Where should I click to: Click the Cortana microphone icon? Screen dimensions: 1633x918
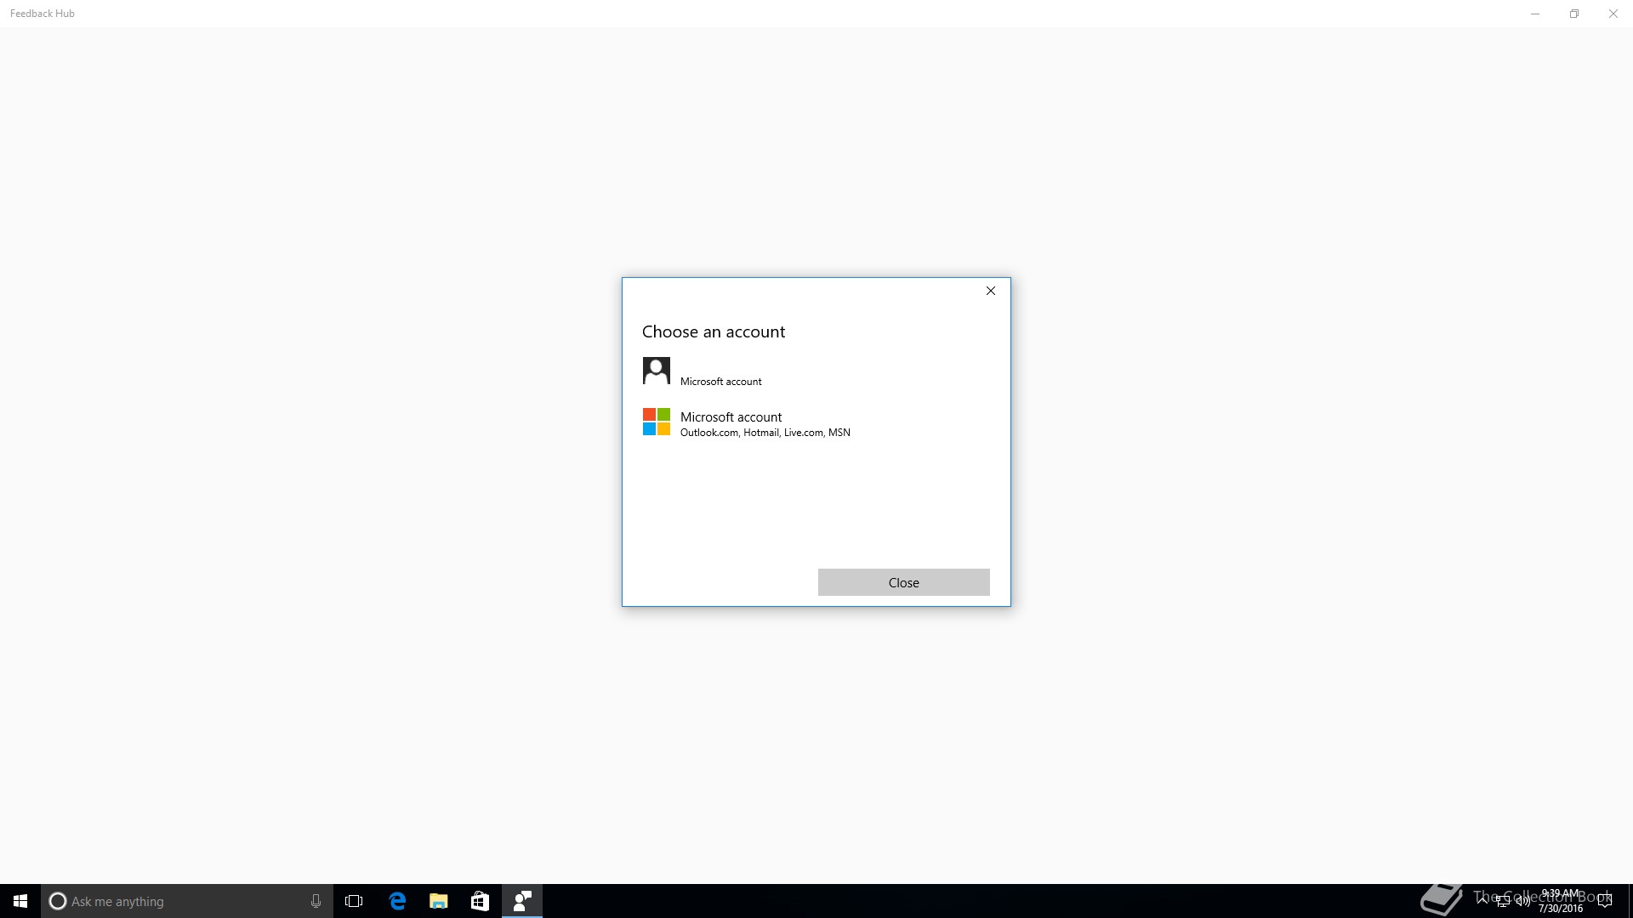click(316, 901)
